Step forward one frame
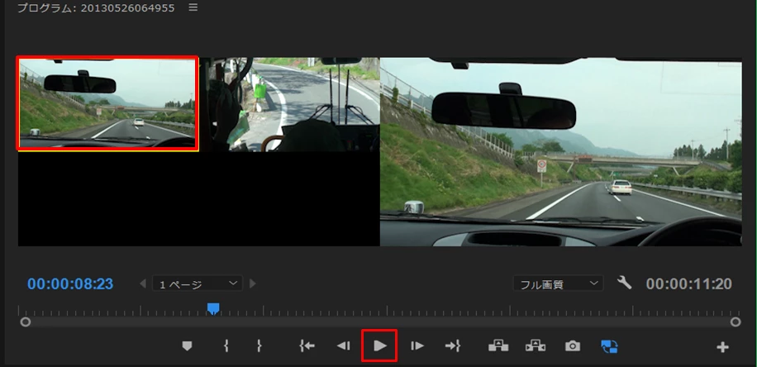The image size is (757, 367). (x=417, y=346)
